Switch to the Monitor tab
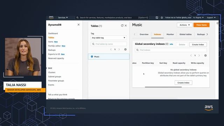The image size is (224, 126). 170,34
